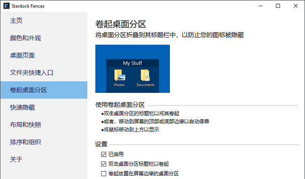Image resolution: width=305 pixels, height=179 pixels.
Task: Maximize the Stardock Fences window
Action: (x=278, y=6)
